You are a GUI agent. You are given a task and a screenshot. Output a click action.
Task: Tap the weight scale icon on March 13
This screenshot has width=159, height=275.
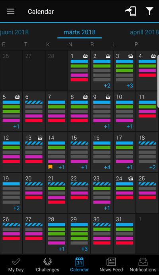point(40,137)
